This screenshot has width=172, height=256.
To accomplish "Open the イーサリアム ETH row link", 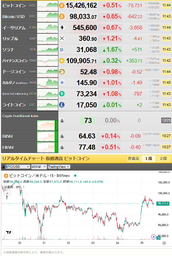I will 19,28.
